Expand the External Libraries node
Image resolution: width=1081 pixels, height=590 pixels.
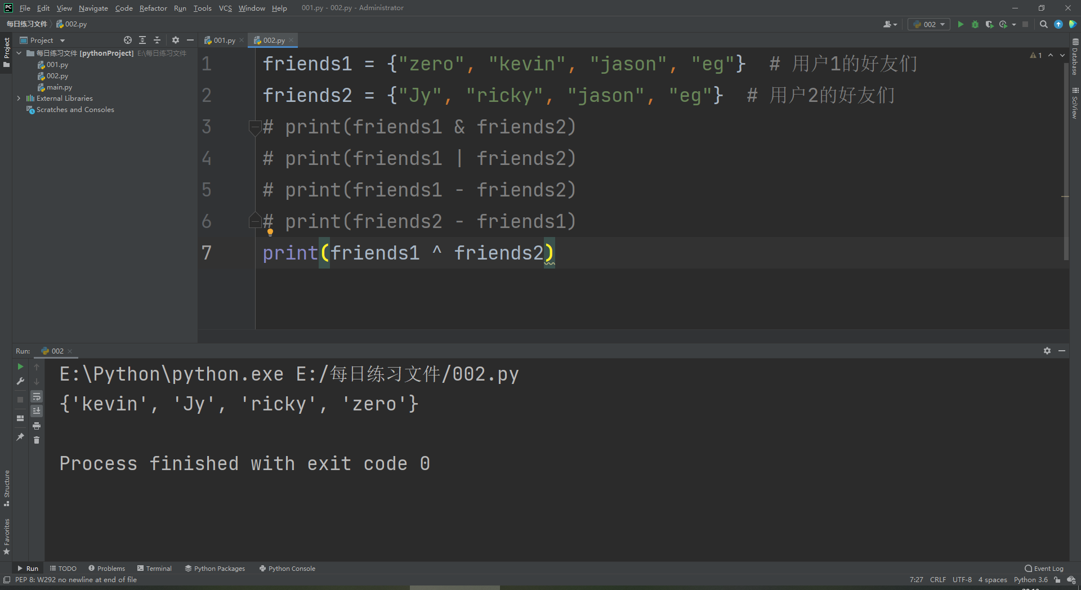coord(19,98)
